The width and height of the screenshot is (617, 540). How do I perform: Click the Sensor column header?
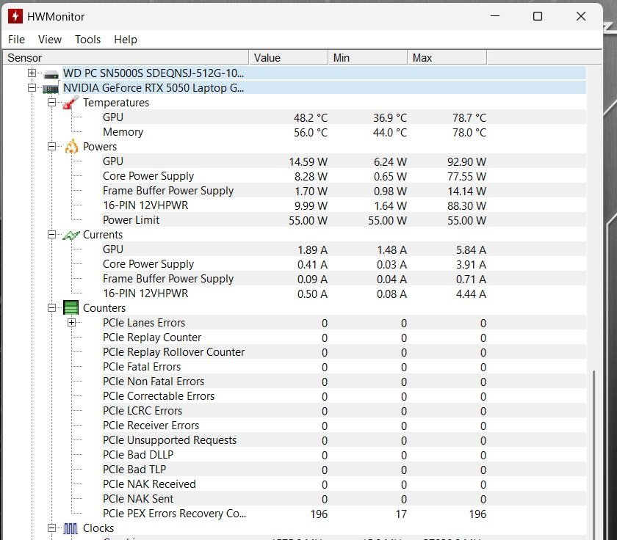click(x=125, y=57)
